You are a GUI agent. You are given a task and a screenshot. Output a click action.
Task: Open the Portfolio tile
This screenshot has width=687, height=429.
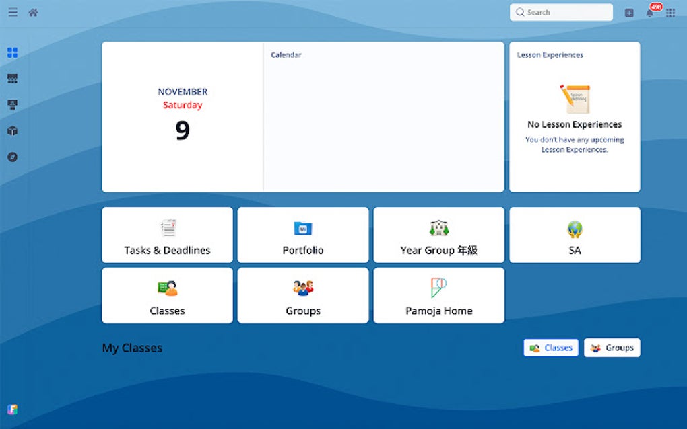(302, 235)
